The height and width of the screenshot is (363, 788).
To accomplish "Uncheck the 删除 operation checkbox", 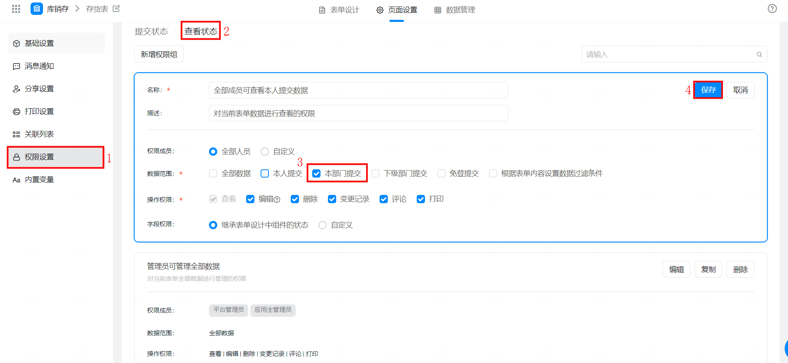I will point(295,199).
